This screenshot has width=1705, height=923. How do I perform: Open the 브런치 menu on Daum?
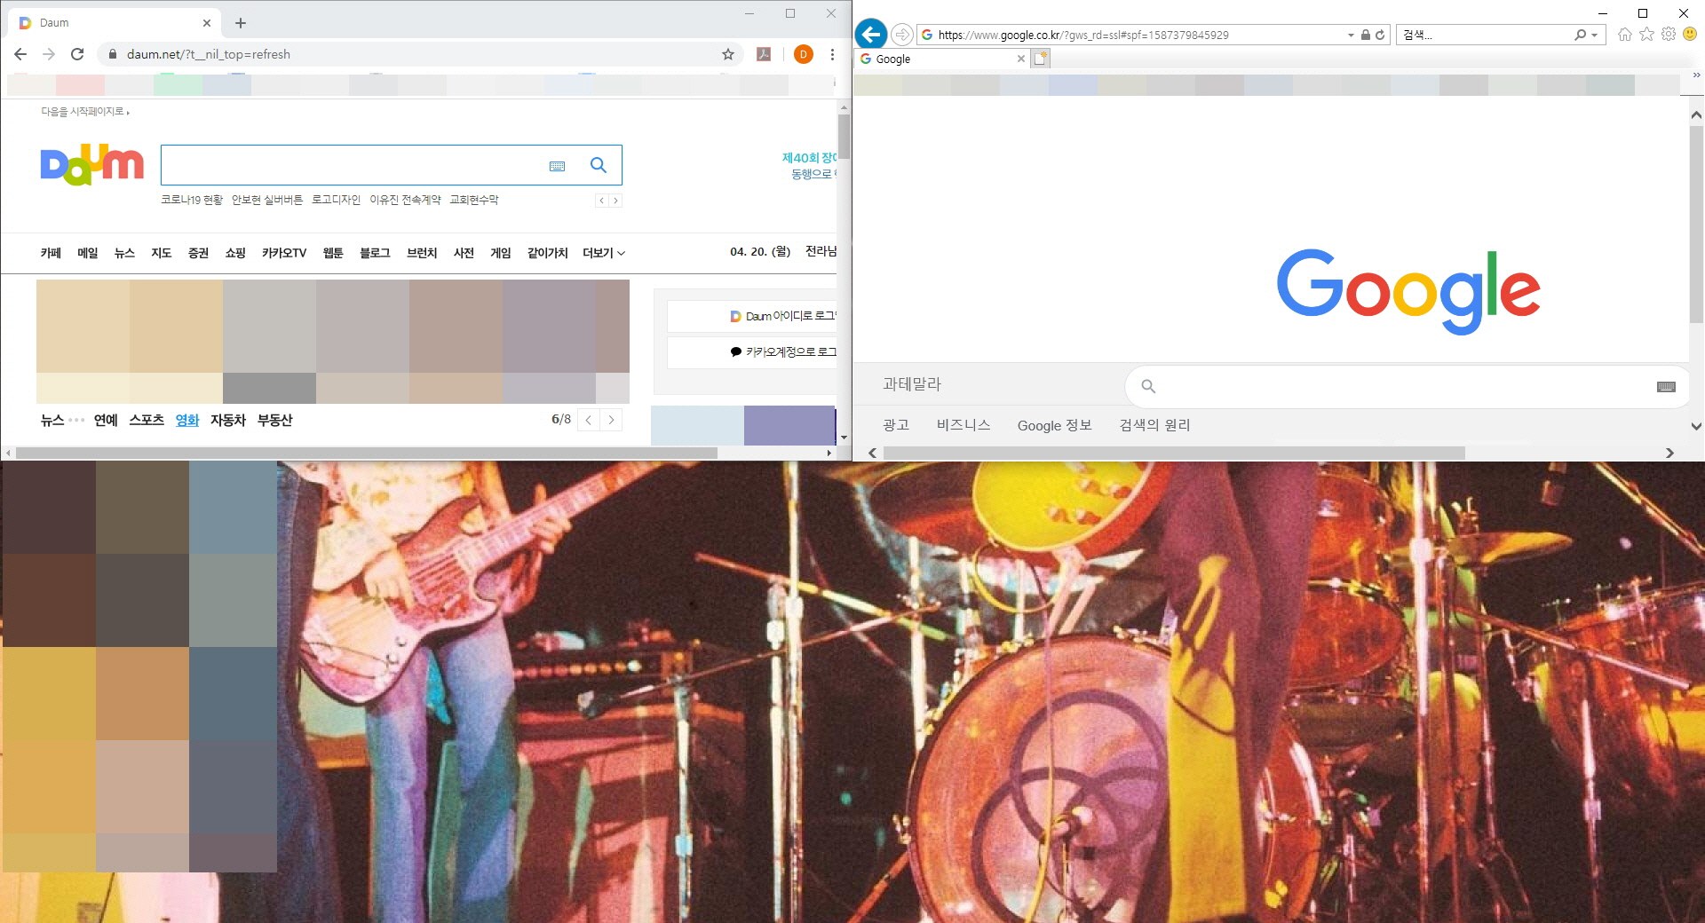coord(422,253)
